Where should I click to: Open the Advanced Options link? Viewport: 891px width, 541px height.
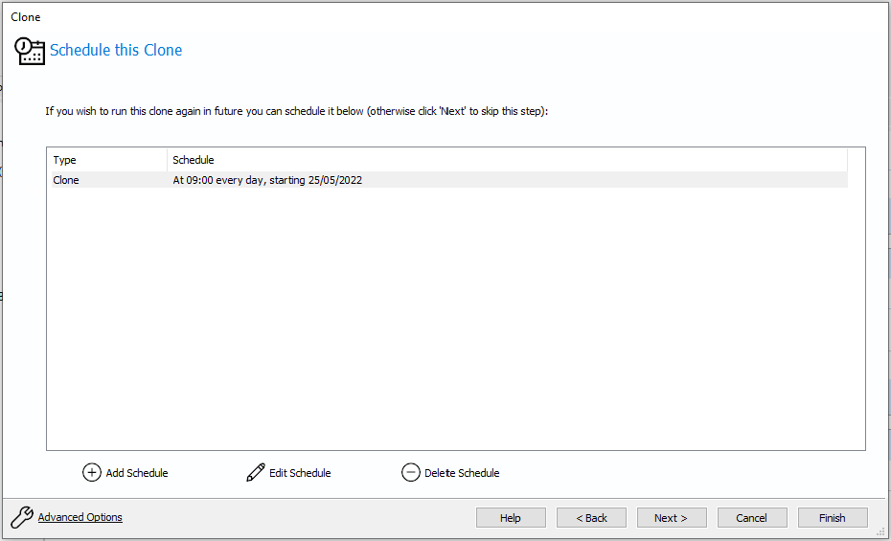coord(80,518)
